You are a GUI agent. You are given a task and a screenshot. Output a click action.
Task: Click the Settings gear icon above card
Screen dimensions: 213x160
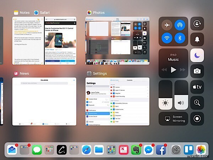[89, 74]
